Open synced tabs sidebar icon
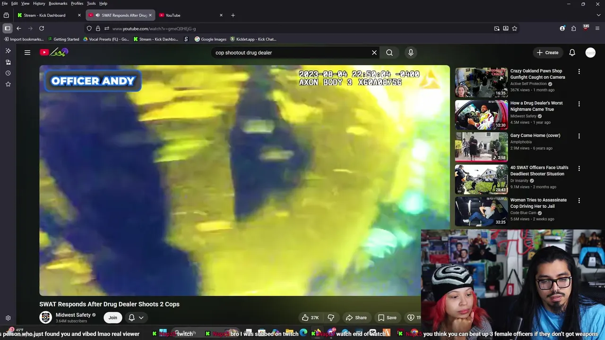The height and width of the screenshot is (340, 605). [x=8, y=62]
